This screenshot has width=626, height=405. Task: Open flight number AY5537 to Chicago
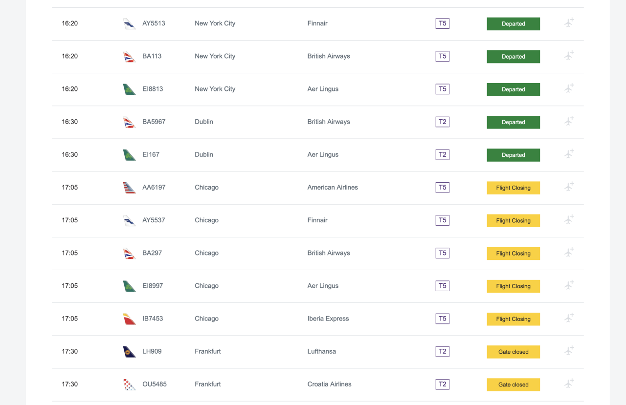click(154, 220)
